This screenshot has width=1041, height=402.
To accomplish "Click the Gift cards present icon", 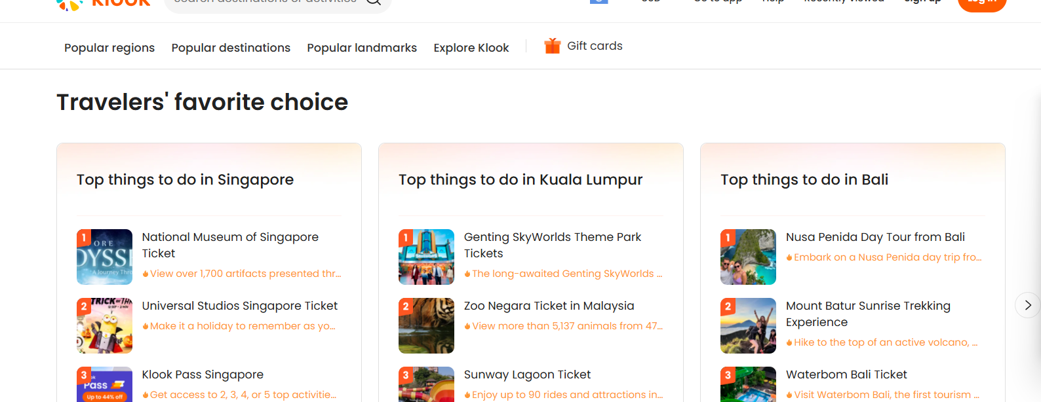I will pos(552,46).
